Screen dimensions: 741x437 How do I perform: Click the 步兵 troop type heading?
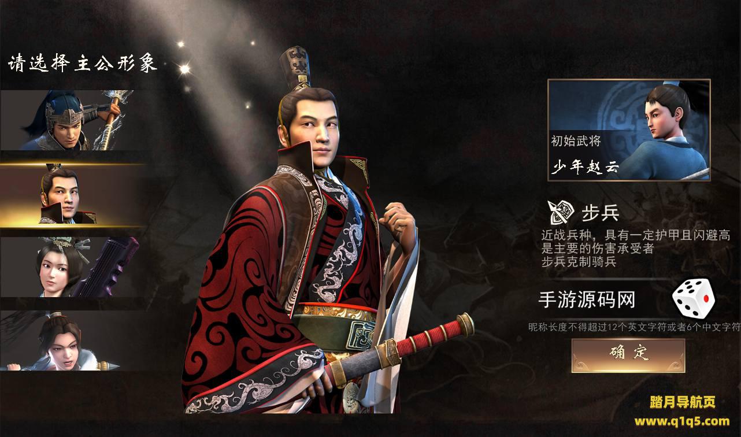[x=600, y=213]
